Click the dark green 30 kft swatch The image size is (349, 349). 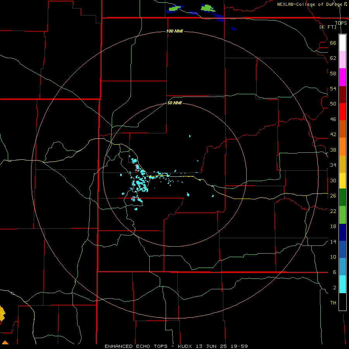click(342, 197)
